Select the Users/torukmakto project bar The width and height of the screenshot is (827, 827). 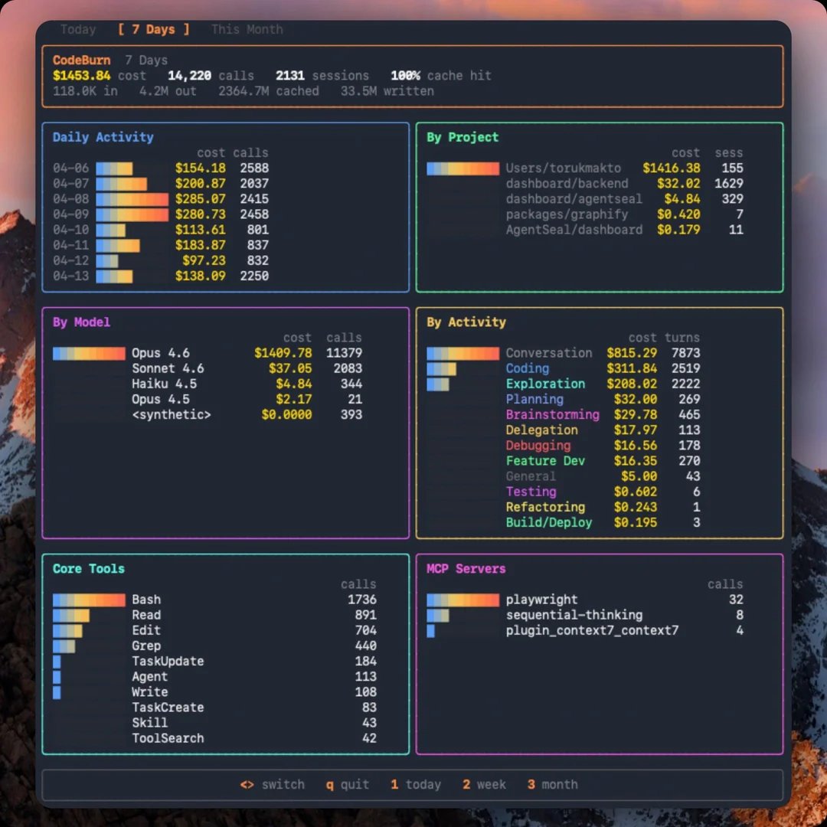click(x=463, y=168)
